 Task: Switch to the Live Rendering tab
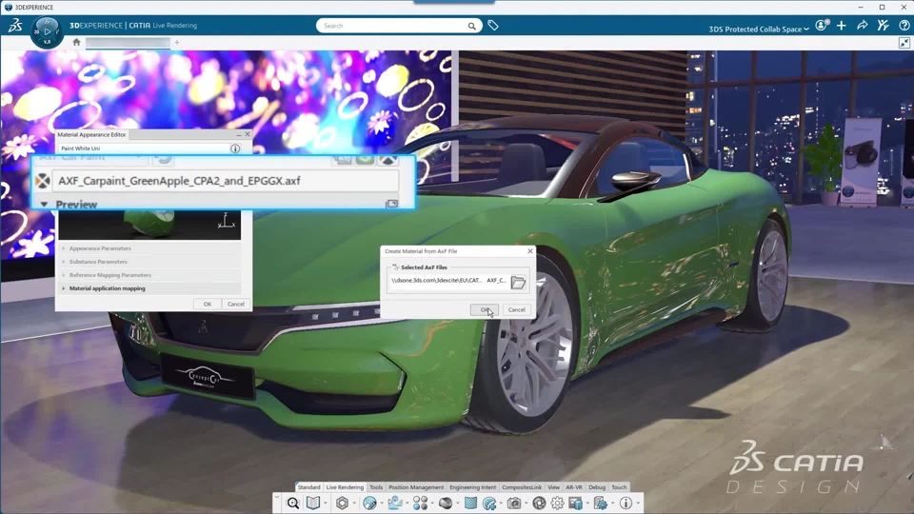pyautogui.click(x=345, y=487)
